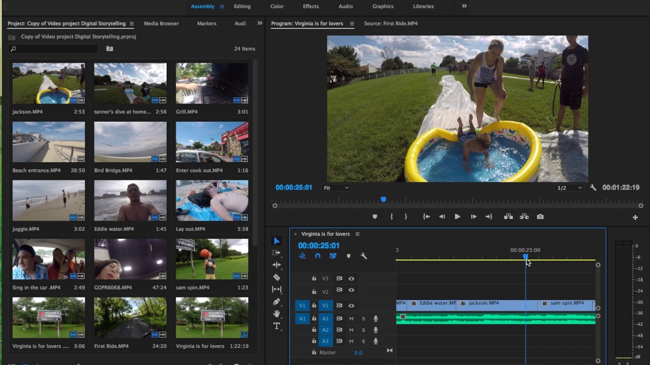Click Mark In in Program monitor

point(392,216)
